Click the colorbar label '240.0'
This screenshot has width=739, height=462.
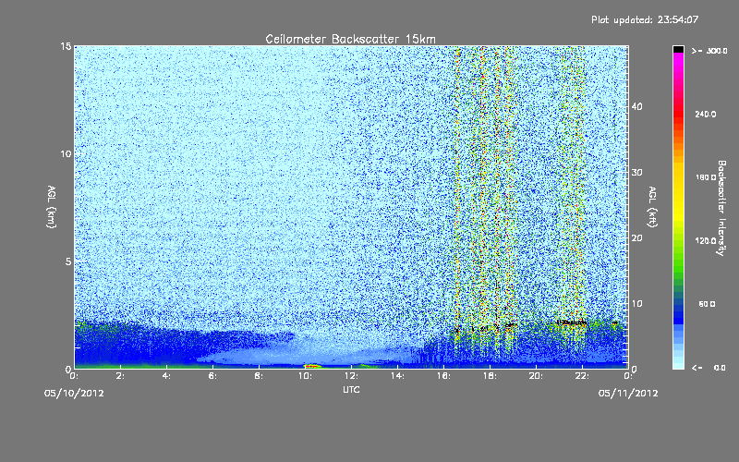coord(706,114)
